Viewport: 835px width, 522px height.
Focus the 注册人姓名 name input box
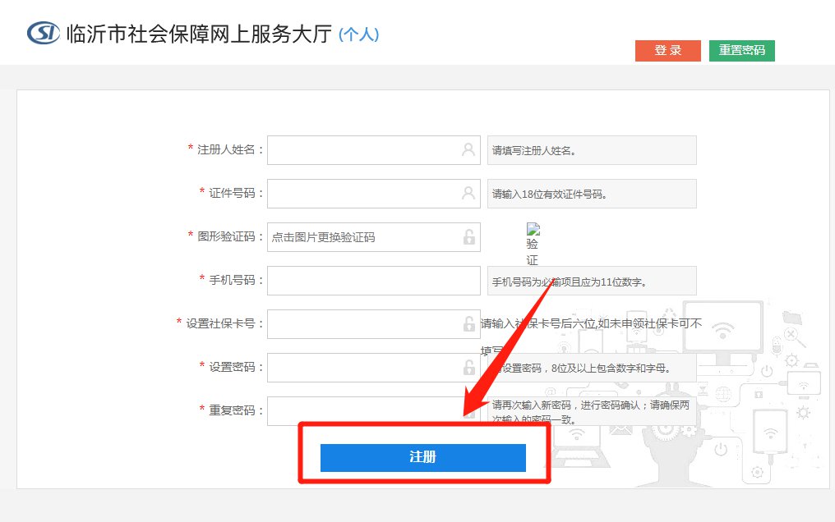point(363,150)
